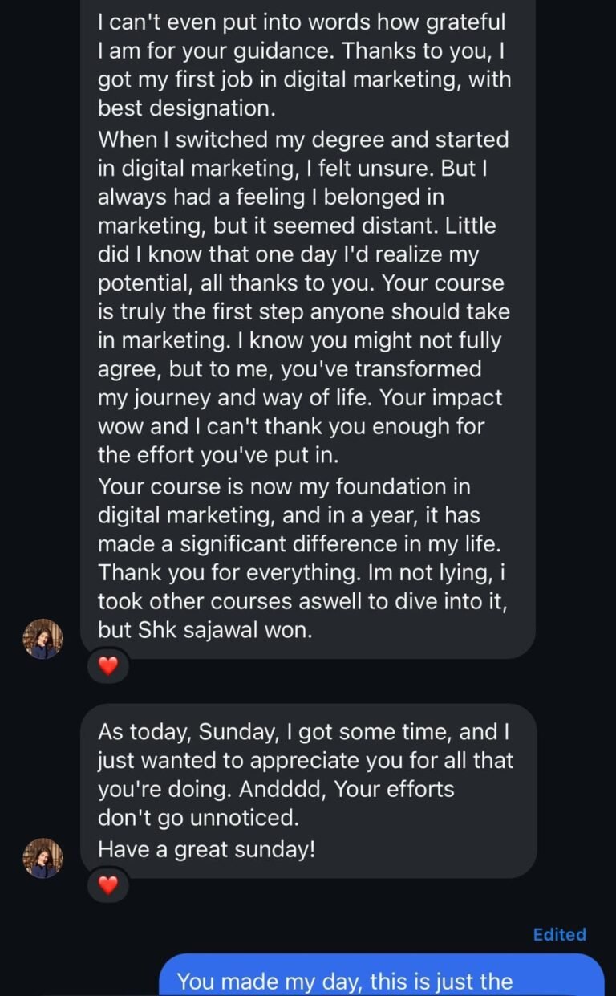The width and height of the screenshot is (616, 996).
Task: Click the text "but Shk sajawal won."
Action: point(205,630)
